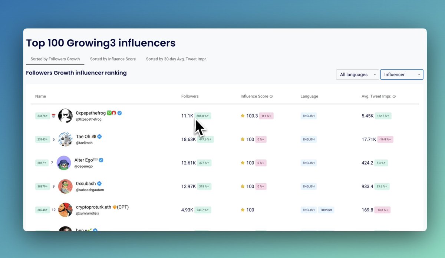Click the @0xpepethefrog handle
This screenshot has height=258, width=445.
(89, 120)
